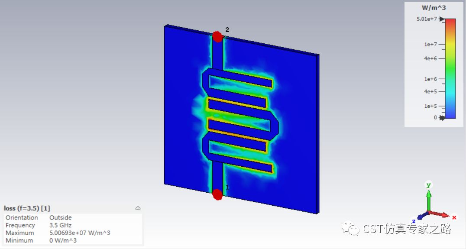This screenshot has width=466, height=249.
Task: Click the Minimum value '0 W/m^3'
Action: (x=63, y=240)
